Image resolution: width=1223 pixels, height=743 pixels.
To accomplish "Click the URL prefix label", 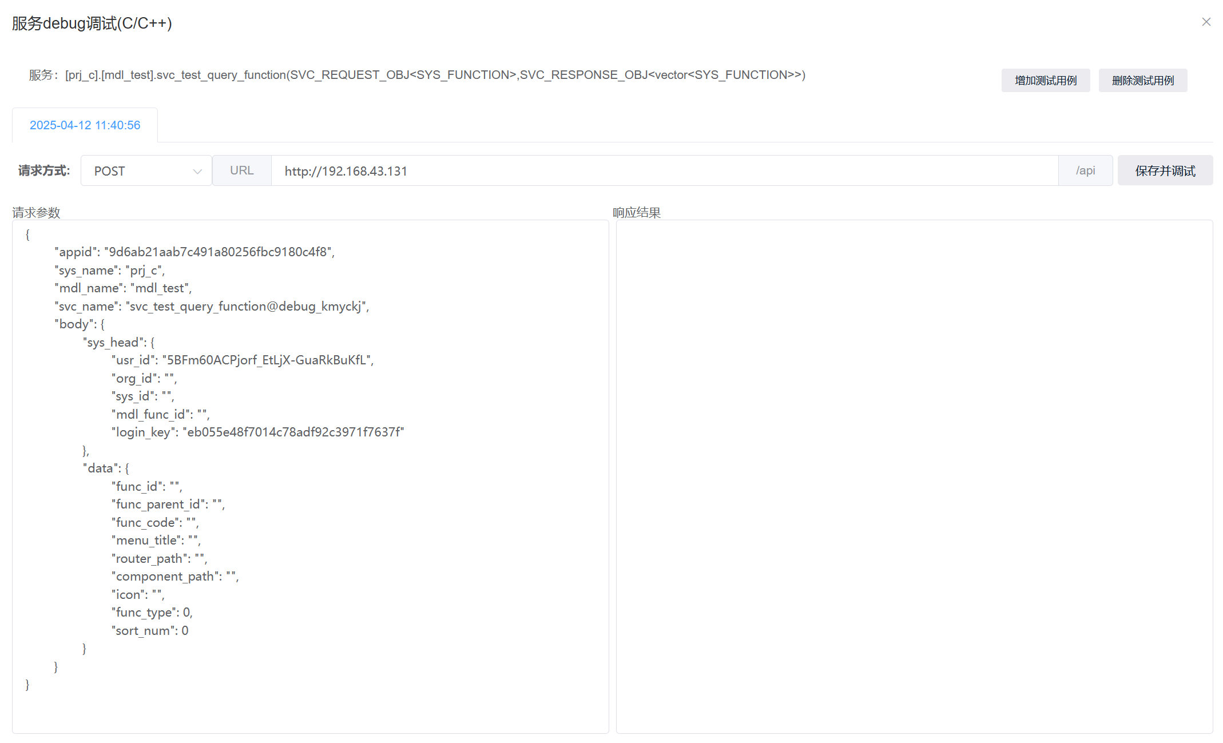I will click(241, 171).
